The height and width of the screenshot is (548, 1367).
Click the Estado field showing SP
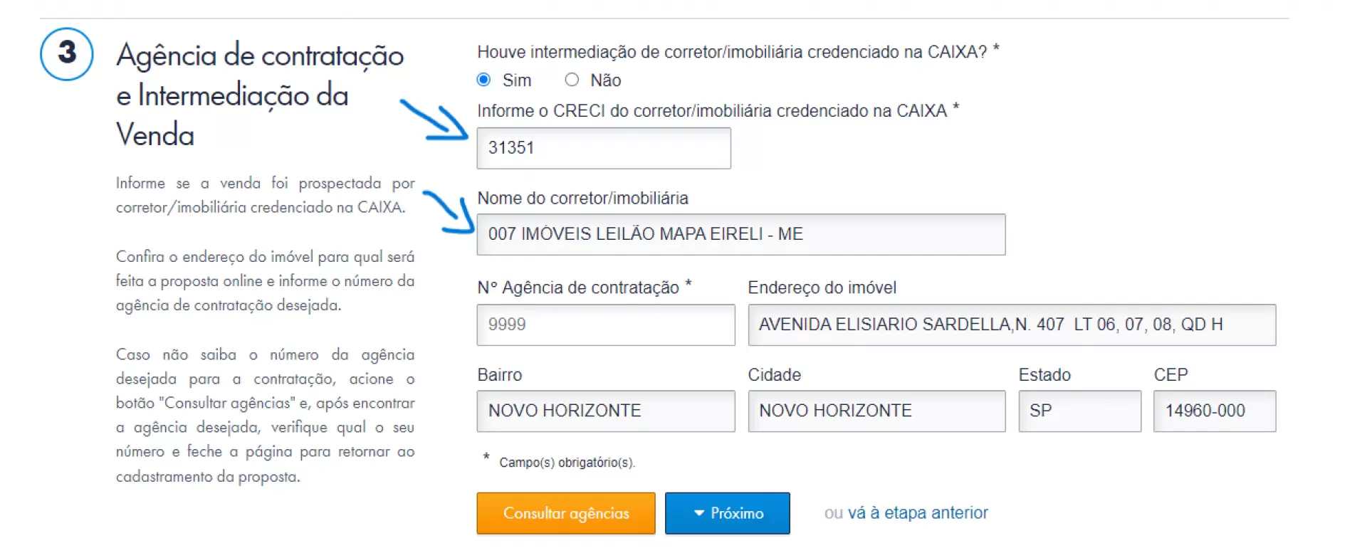(x=1080, y=411)
